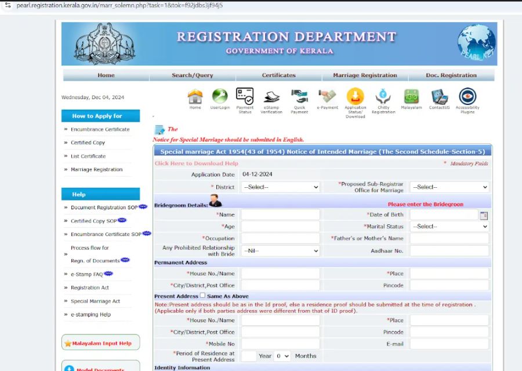Click the Mobile No field
The image size is (522, 371).
point(280,344)
